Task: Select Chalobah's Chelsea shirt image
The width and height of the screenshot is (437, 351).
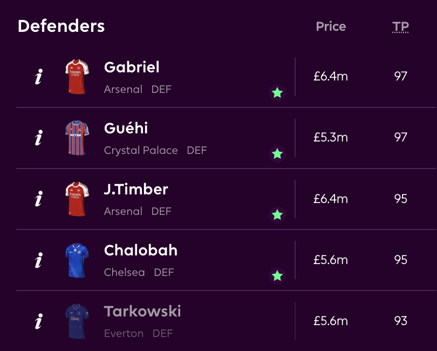Action: click(x=77, y=260)
